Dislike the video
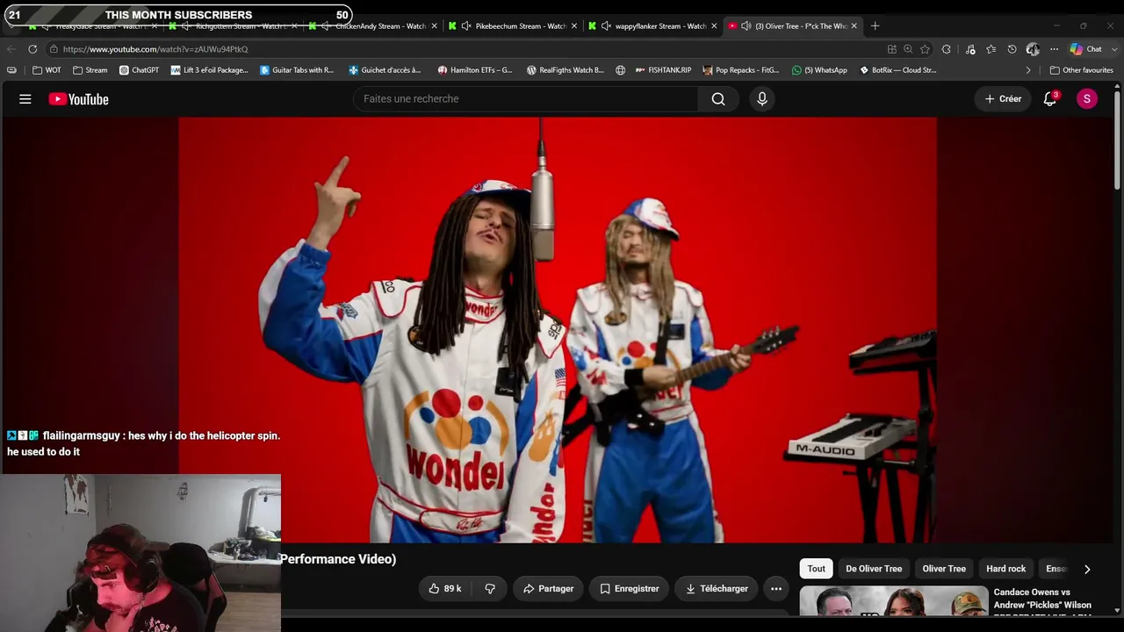 tap(490, 589)
